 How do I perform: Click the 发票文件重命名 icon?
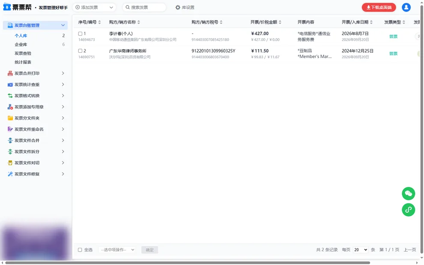(x=10, y=129)
